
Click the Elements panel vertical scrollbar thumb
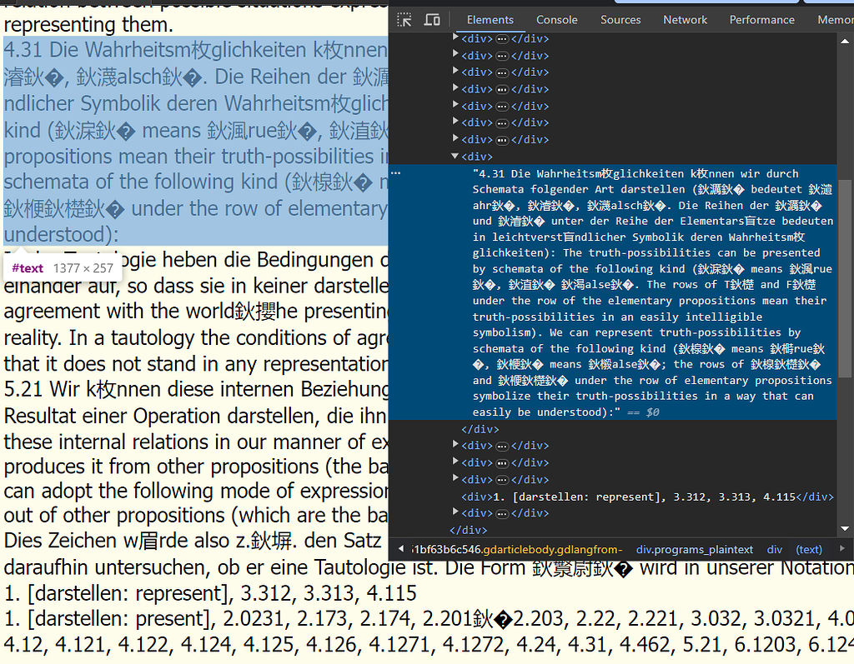point(846,275)
